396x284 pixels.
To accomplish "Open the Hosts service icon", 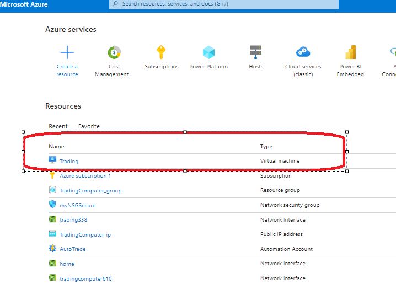I will pos(255,52).
